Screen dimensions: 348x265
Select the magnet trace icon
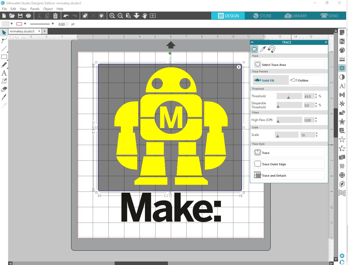pos(271,49)
